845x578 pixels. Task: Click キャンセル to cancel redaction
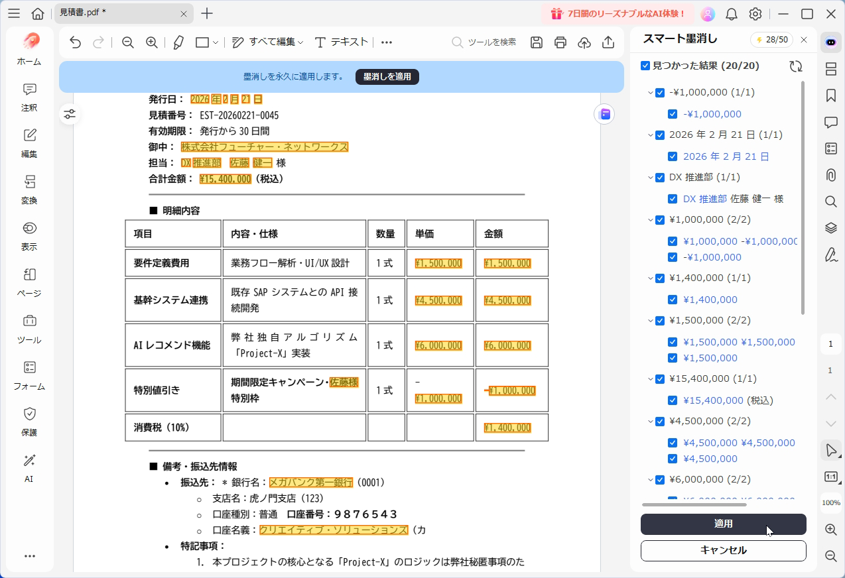pos(723,550)
